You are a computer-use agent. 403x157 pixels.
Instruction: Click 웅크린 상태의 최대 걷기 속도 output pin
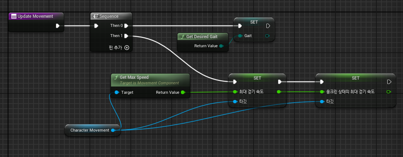[x=389, y=92]
